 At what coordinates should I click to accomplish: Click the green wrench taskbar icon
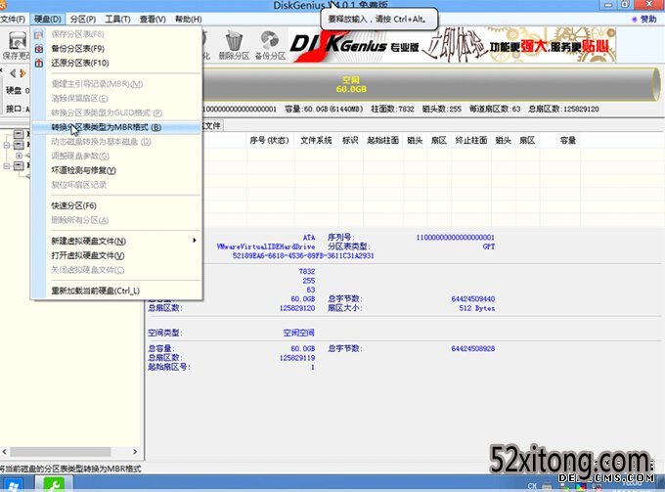pyautogui.click(x=54, y=484)
